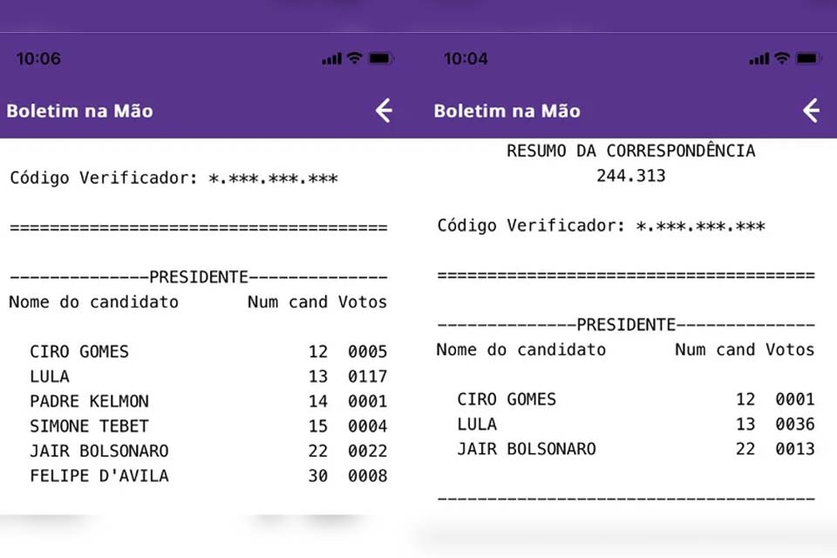The height and width of the screenshot is (558, 837).
Task: Tap the battery icon beside the 10:06 clock
Action: tap(381, 58)
